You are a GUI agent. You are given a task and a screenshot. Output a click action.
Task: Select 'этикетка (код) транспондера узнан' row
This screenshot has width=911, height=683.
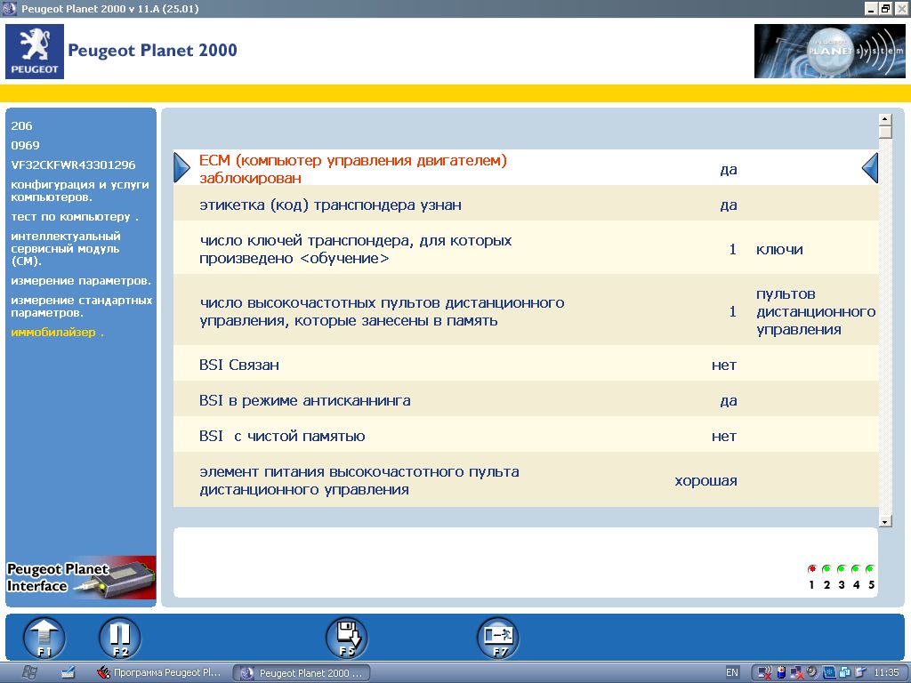526,204
